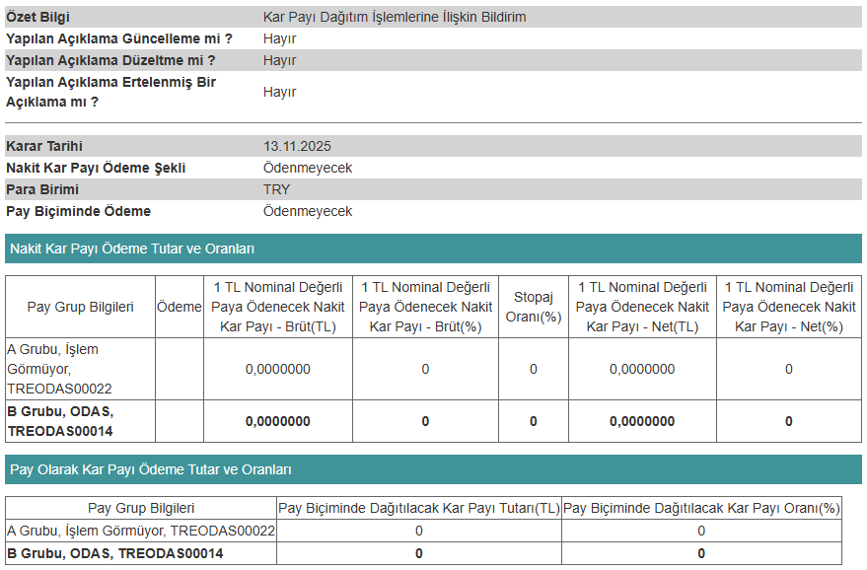Select the "Ödeme" column header
Screen dimensions: 867x570
(x=180, y=307)
